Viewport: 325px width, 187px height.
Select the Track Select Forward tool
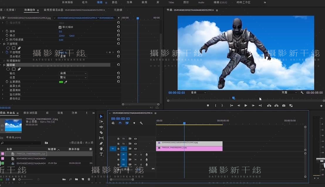point(101,122)
